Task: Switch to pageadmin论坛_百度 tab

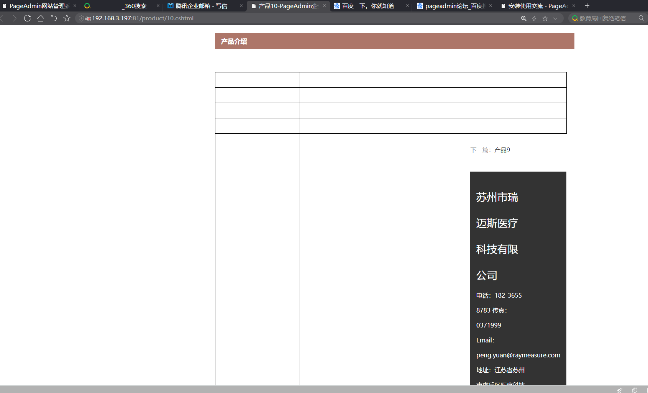Action: 455,6
